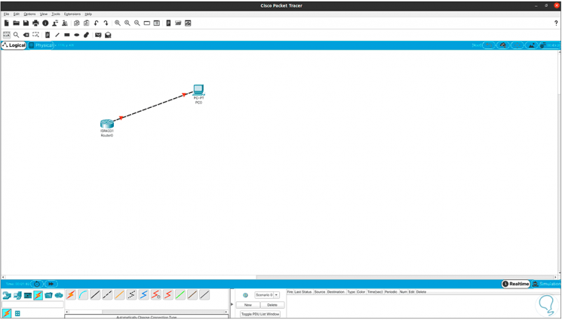
Task: Switch to Logical workspace
Action: 14,45
